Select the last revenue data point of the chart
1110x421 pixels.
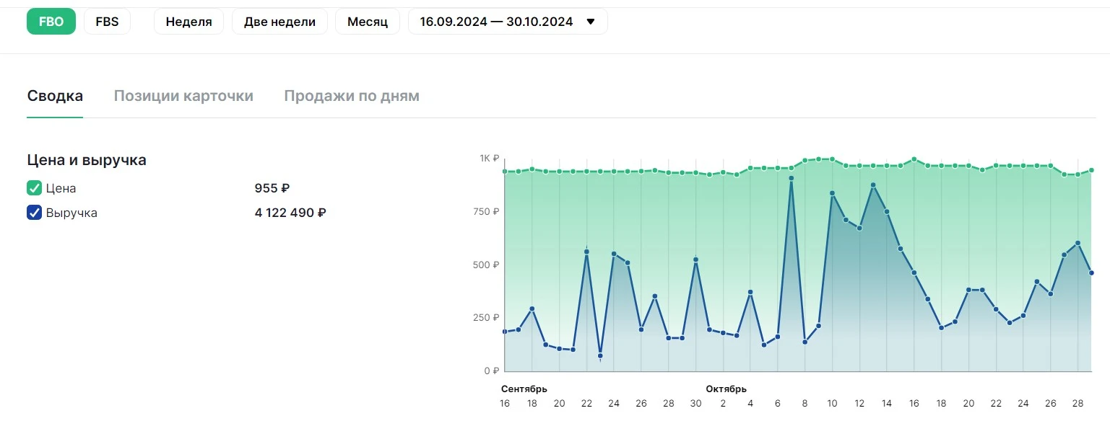pos(1092,272)
